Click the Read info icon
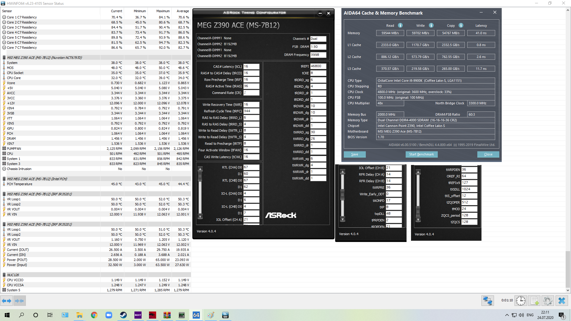571x321 pixels. click(400, 25)
